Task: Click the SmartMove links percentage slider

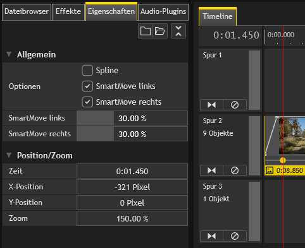Action: pos(132,118)
